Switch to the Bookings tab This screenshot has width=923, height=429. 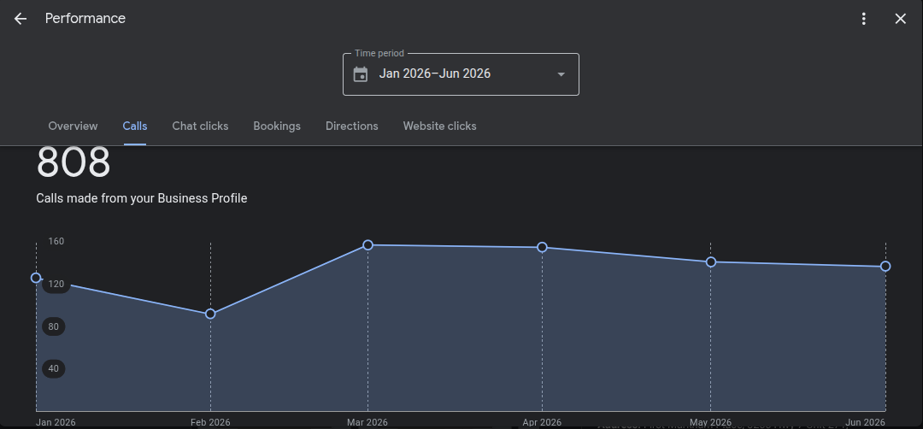point(277,126)
